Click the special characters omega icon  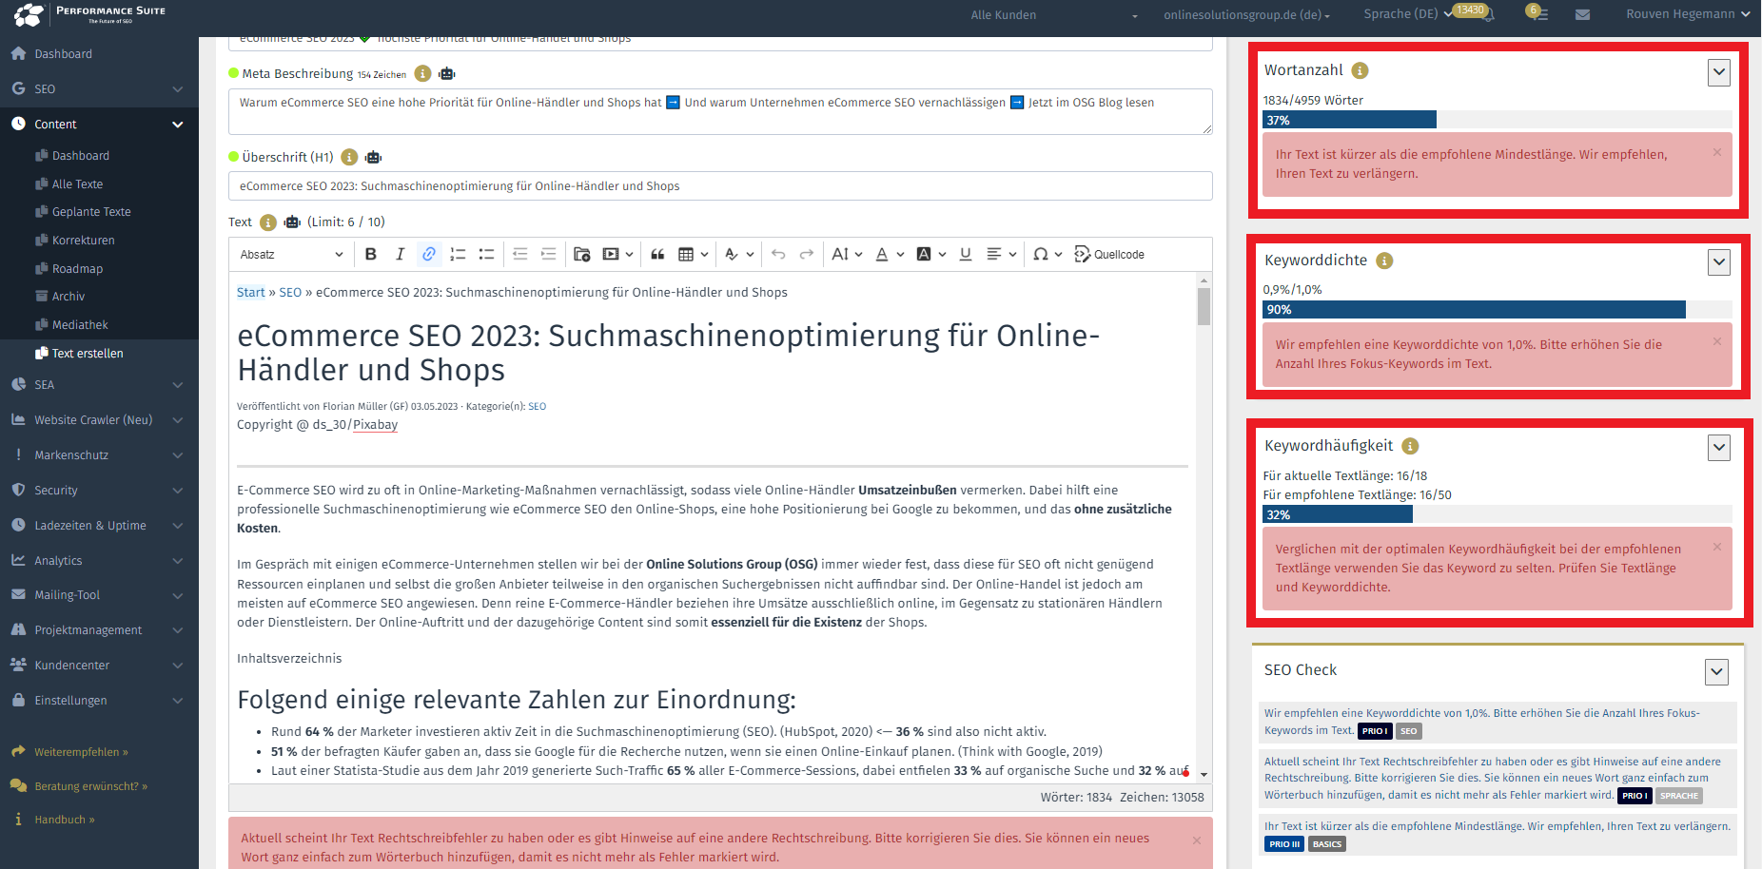[x=1041, y=254]
